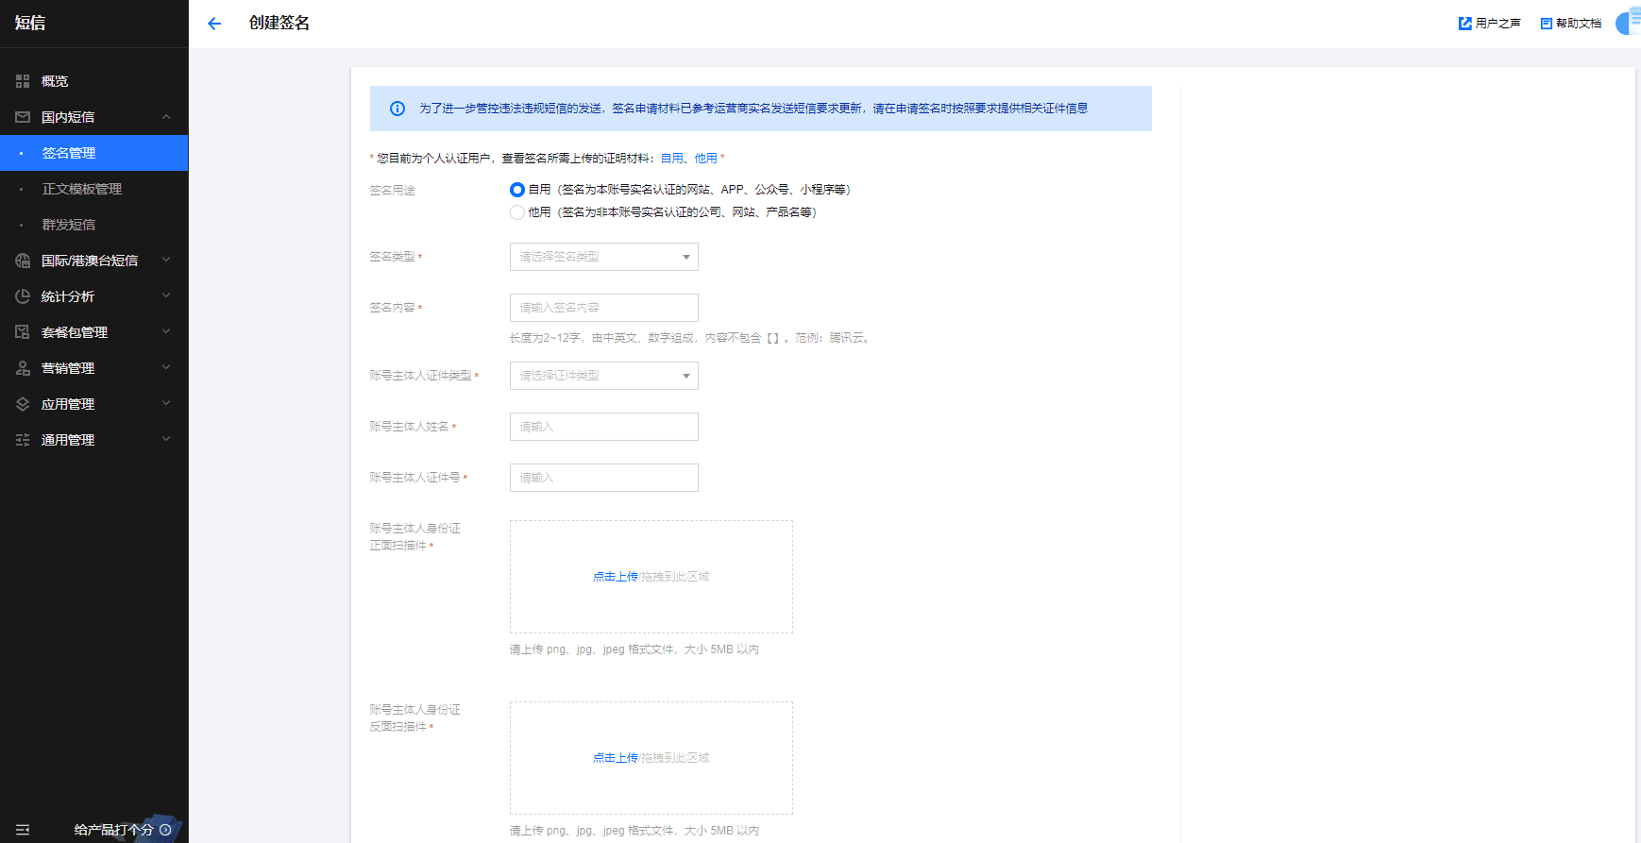
Task: Click the 国际/港澳台短信 globe icon
Action: point(23,261)
